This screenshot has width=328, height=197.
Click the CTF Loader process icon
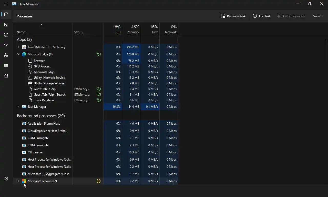click(24, 152)
